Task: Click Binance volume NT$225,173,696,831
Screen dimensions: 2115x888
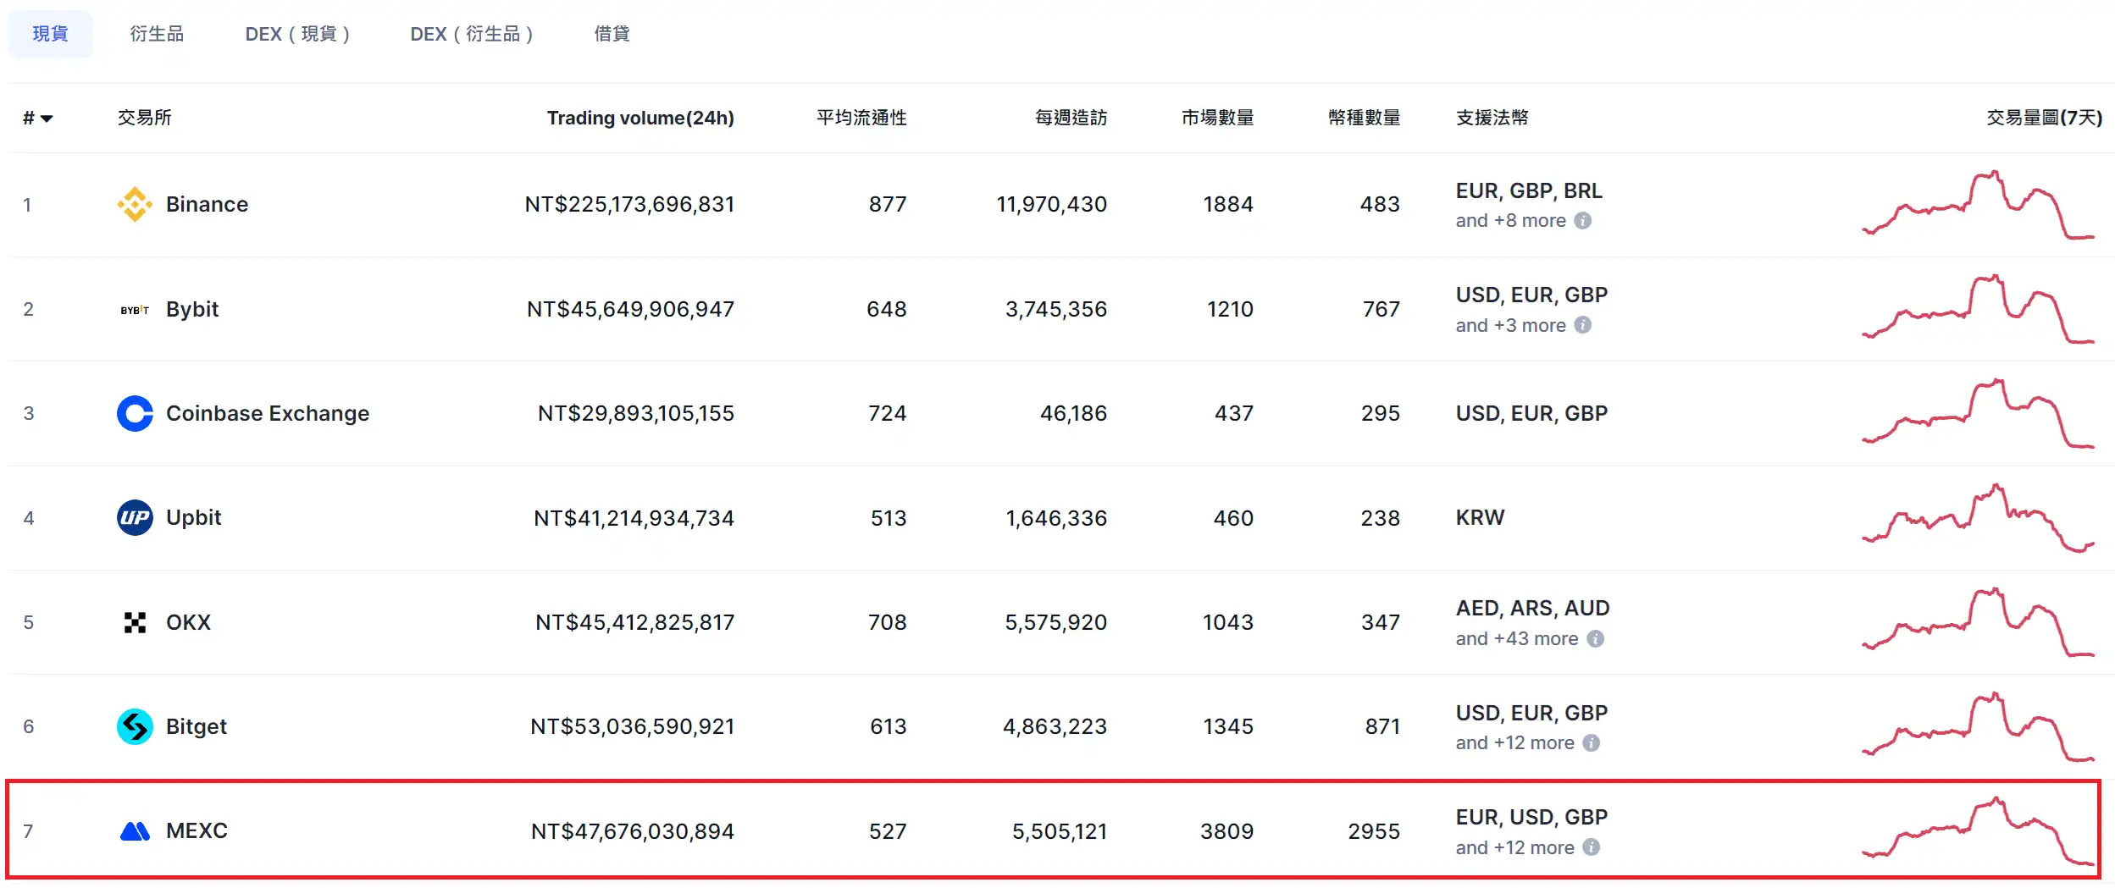Action: (x=629, y=204)
